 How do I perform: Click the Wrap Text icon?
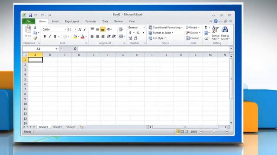121,29
